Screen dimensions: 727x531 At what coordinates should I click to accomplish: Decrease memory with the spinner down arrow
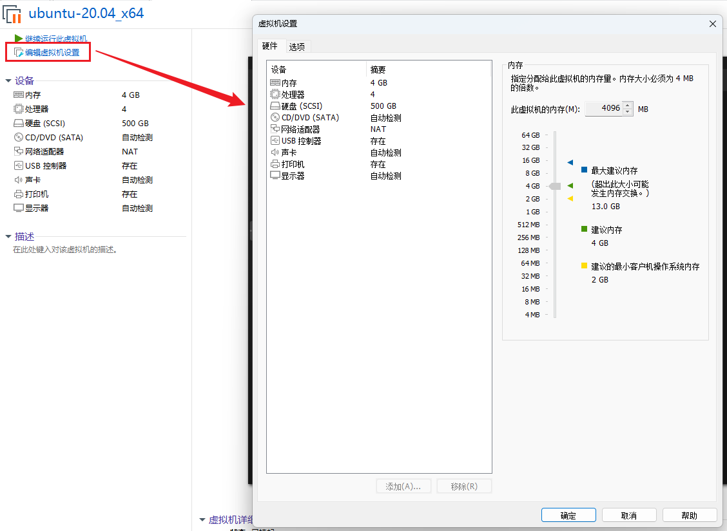point(628,112)
